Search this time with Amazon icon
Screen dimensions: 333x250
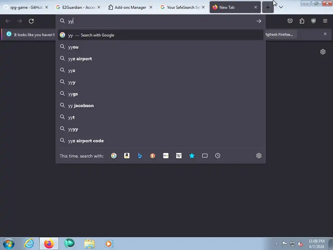click(x=127, y=156)
